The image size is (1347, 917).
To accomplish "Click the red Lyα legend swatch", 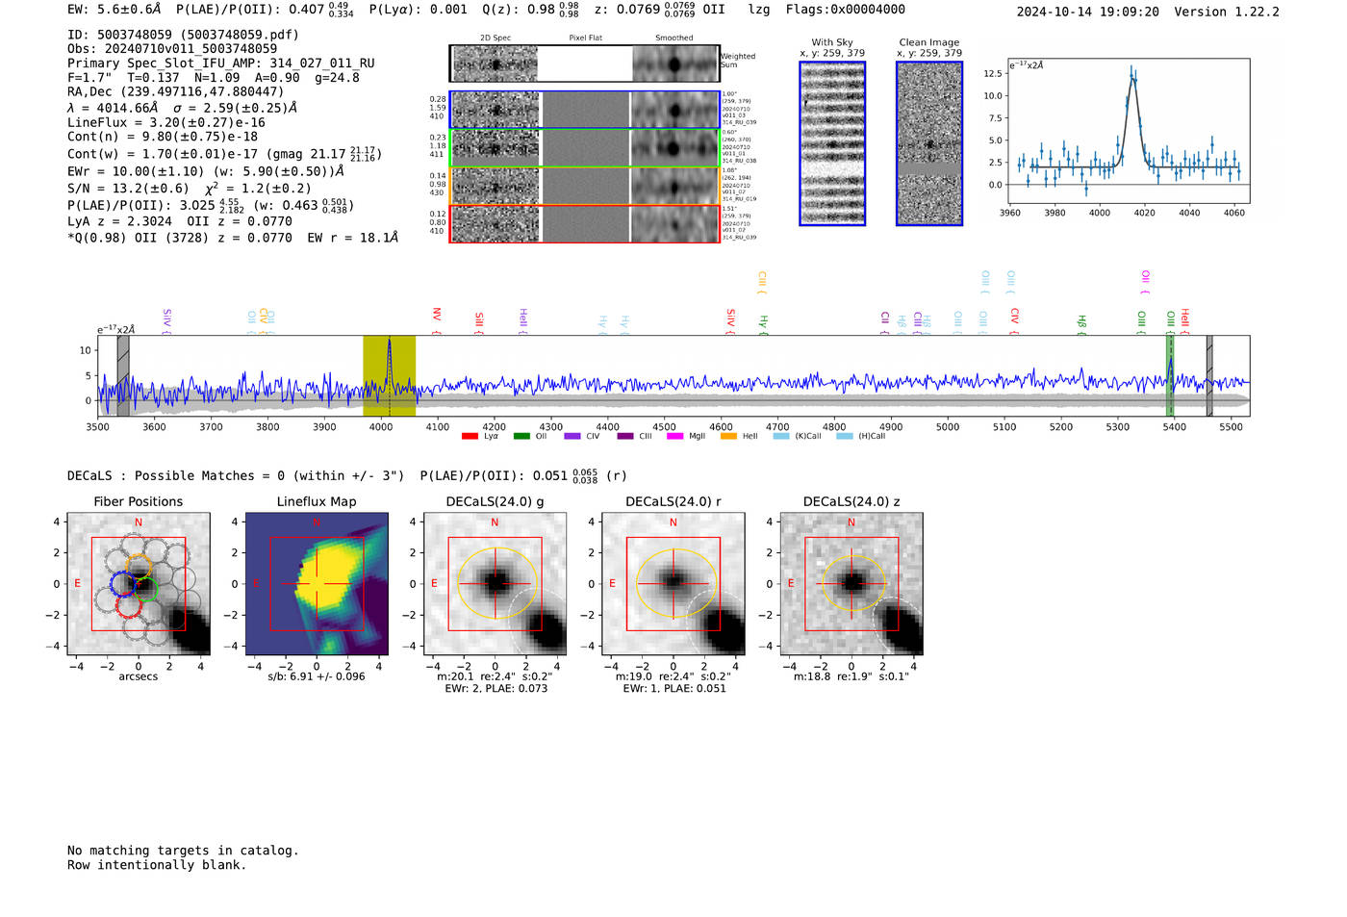I will [x=470, y=436].
